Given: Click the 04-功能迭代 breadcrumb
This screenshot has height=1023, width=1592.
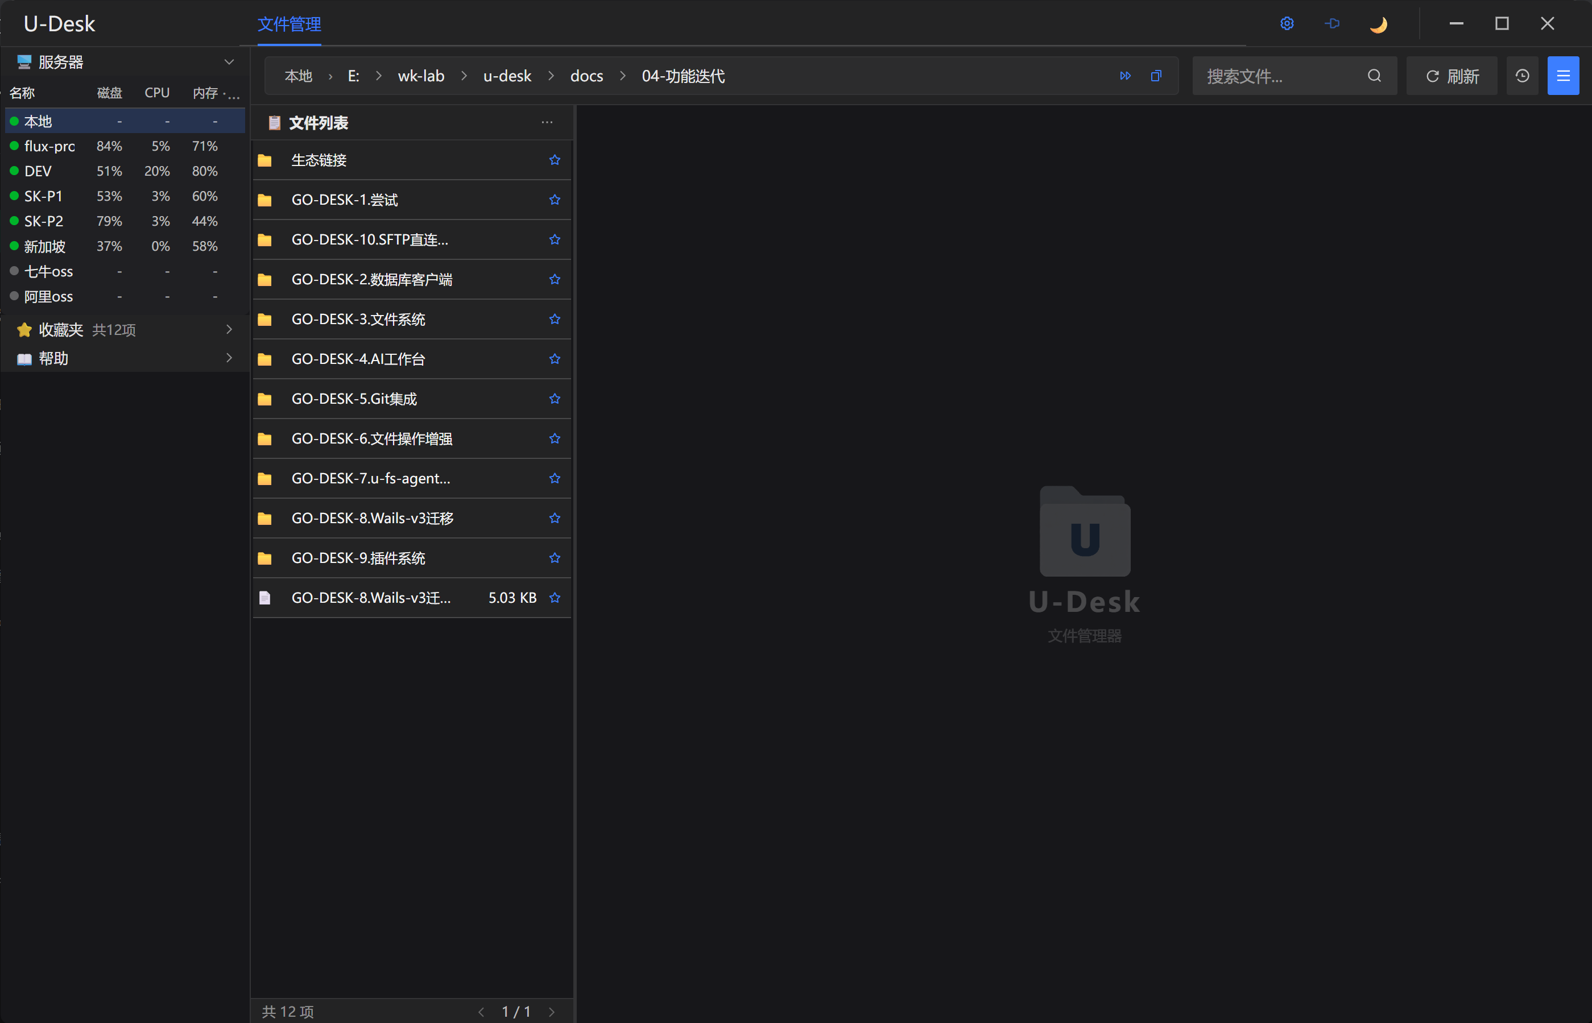Looking at the screenshot, I should (683, 76).
